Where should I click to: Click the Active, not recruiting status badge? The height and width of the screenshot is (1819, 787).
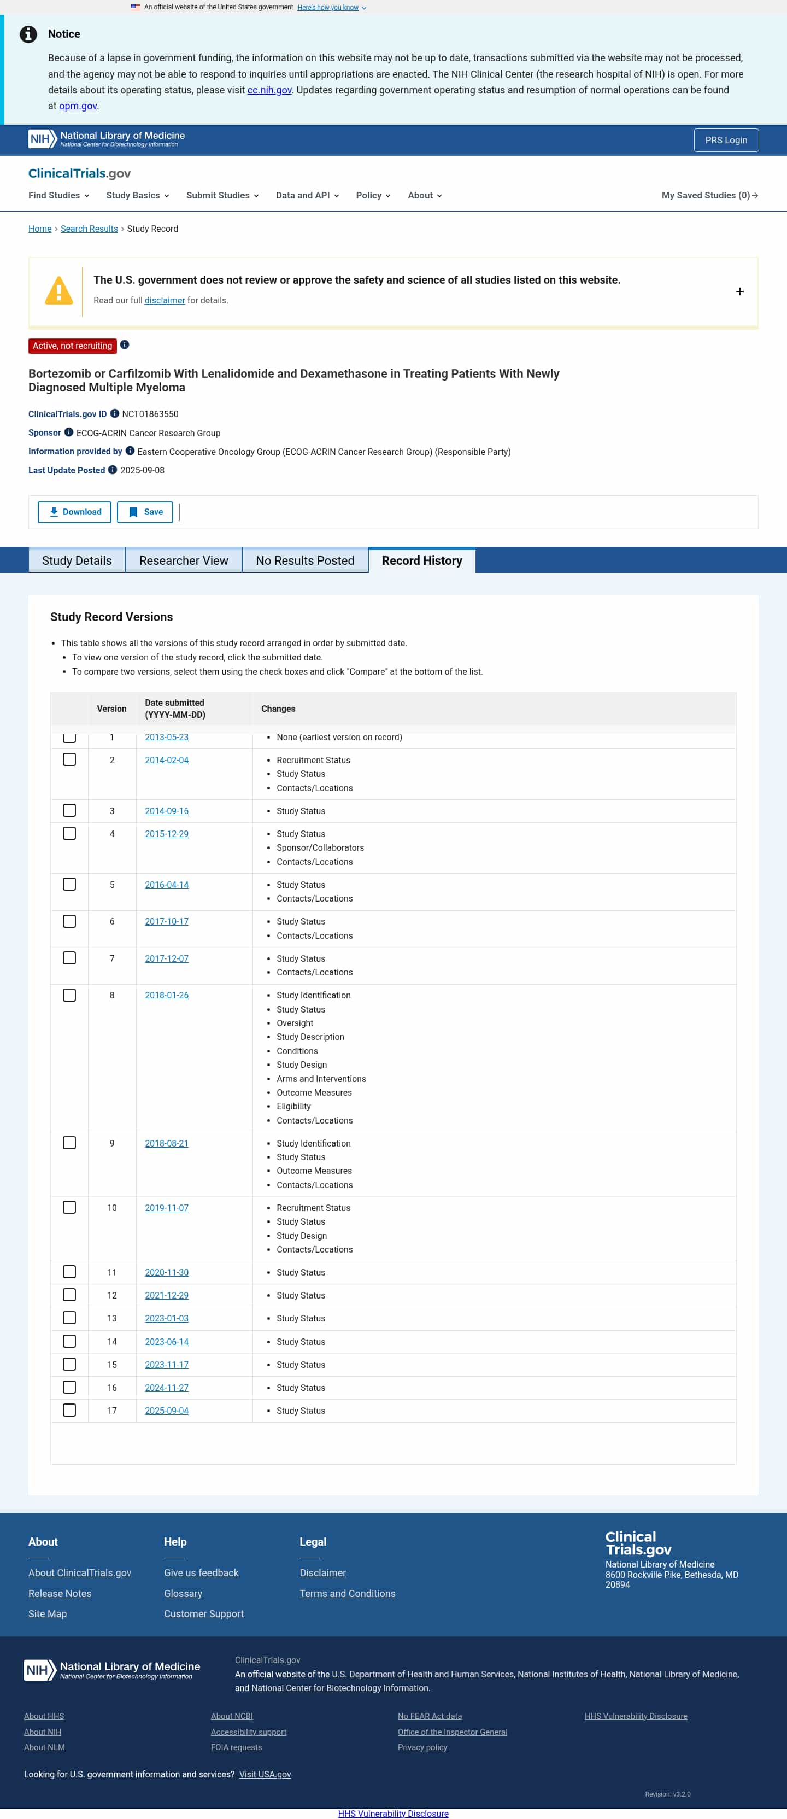tap(72, 346)
